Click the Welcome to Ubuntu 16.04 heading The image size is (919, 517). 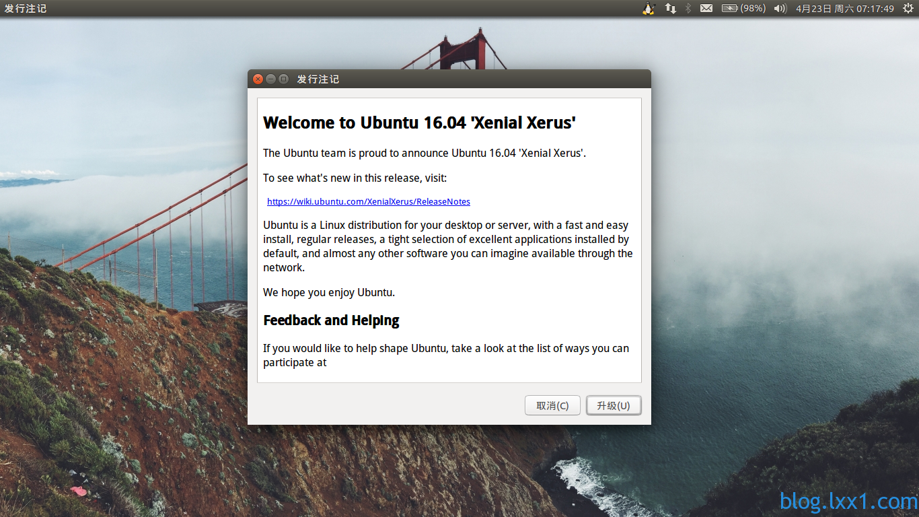(419, 123)
